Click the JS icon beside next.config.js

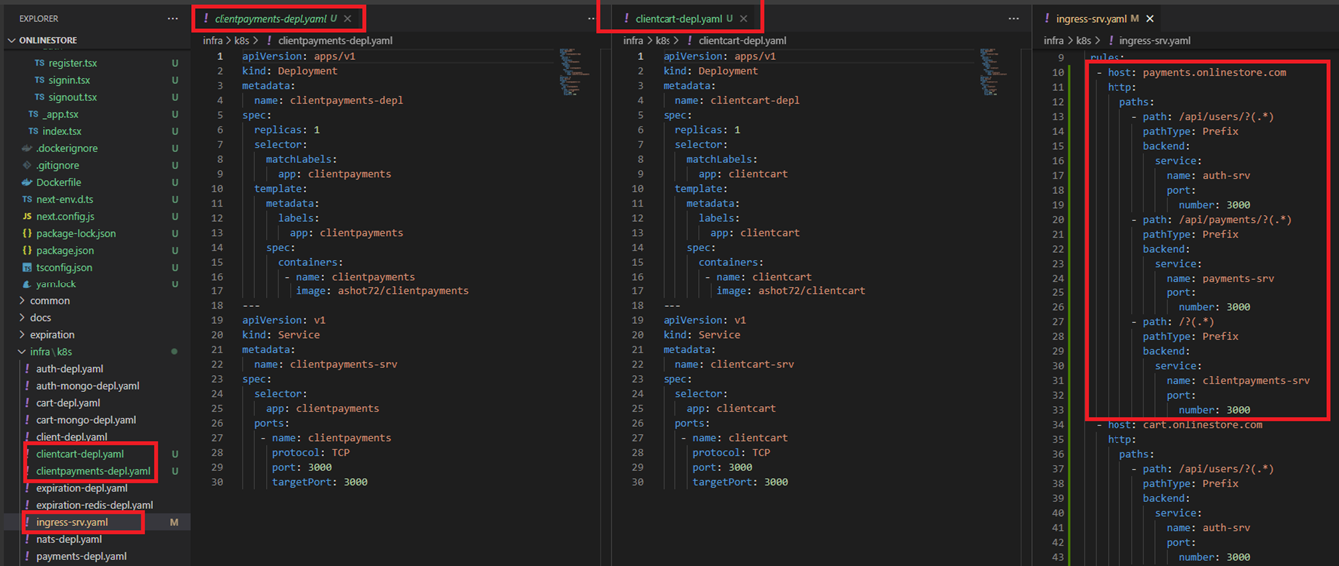27,217
